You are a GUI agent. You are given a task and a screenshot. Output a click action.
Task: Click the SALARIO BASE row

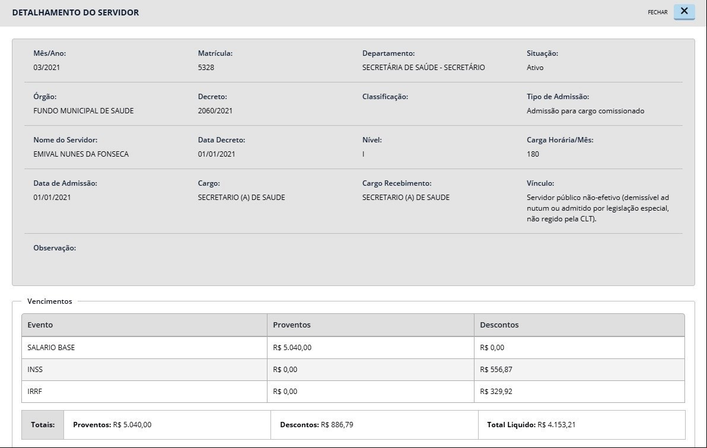(x=353, y=347)
